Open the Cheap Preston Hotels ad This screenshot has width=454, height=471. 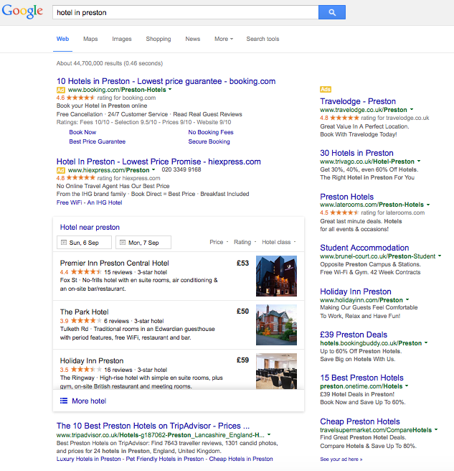pyautogui.click(x=360, y=421)
